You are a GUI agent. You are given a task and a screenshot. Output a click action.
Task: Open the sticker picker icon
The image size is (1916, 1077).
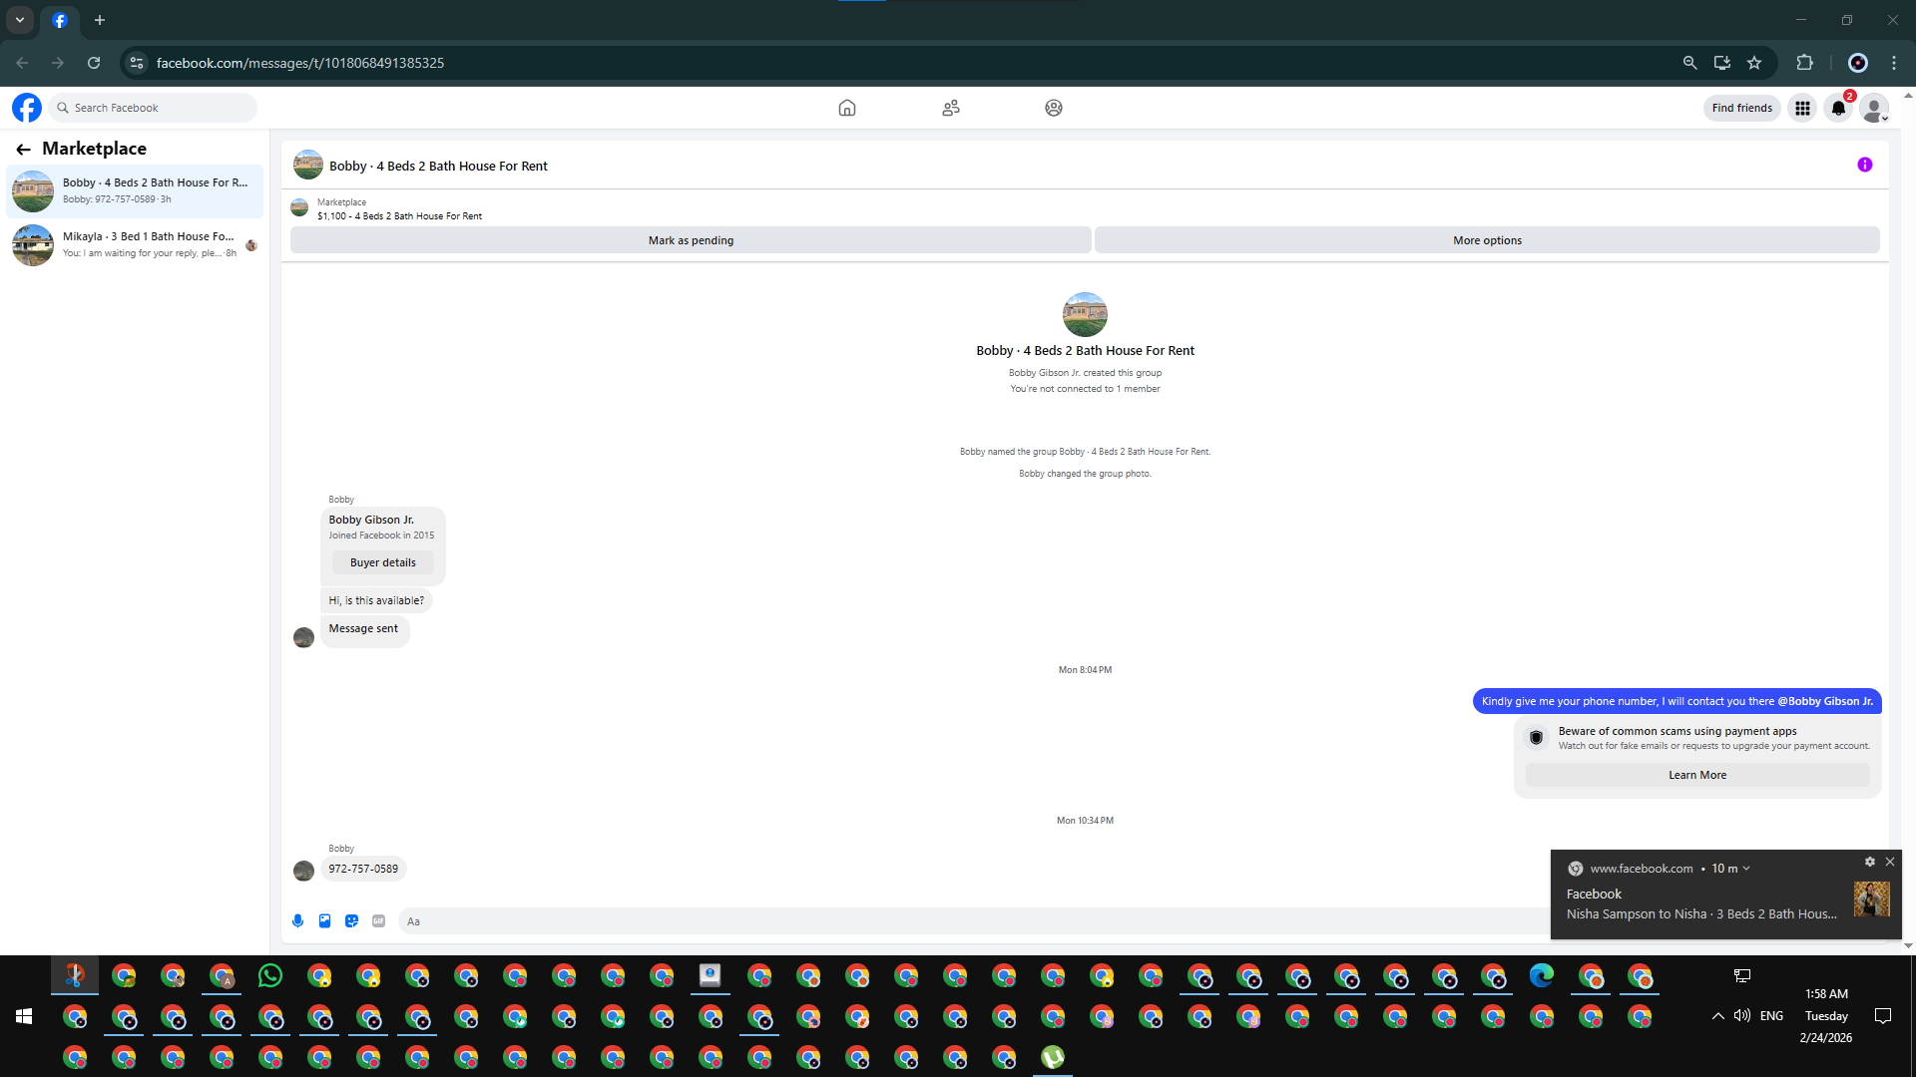[351, 920]
